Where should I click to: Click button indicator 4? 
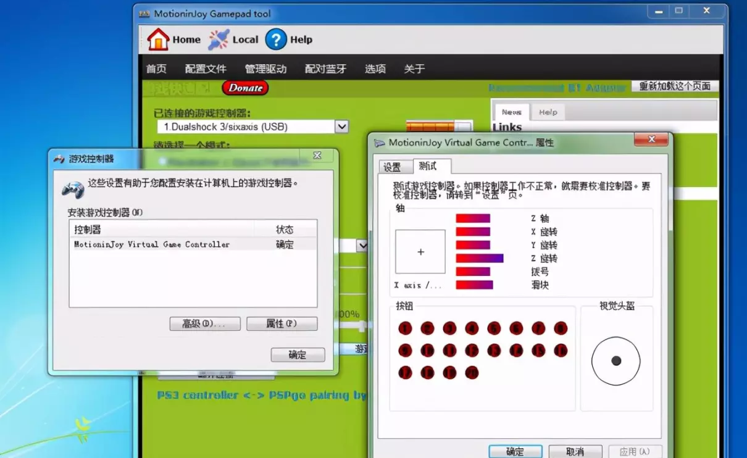472,328
